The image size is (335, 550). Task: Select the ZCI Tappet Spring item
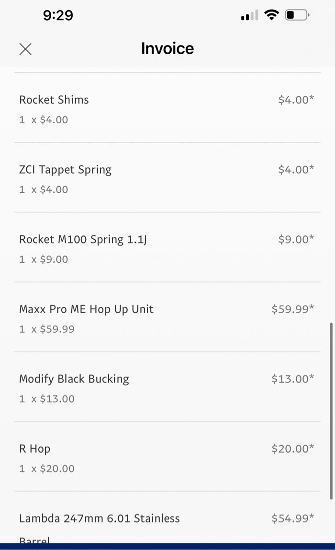click(65, 170)
